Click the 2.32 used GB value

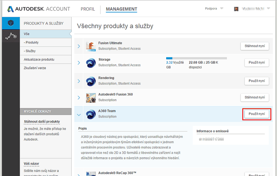point(169,63)
